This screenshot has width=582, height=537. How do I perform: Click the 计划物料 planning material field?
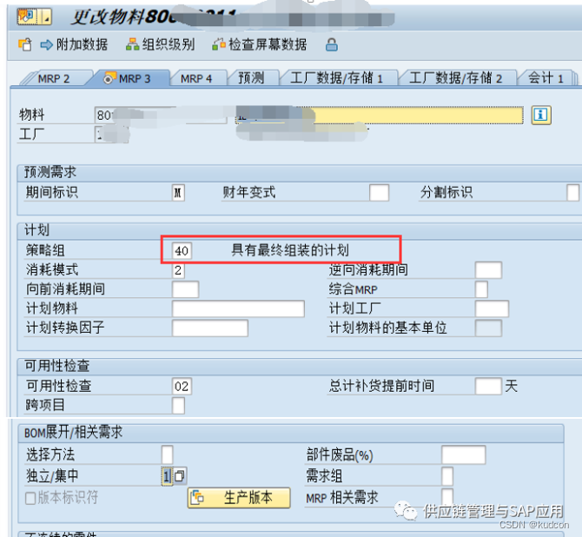point(238,308)
